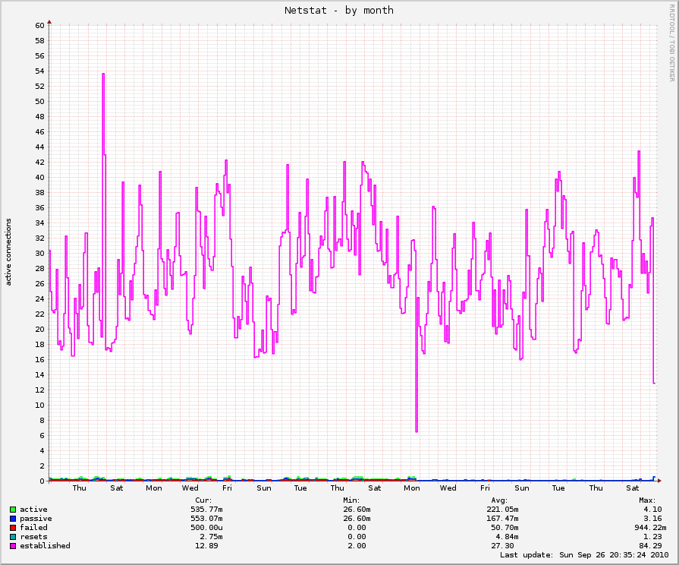This screenshot has width=679, height=565.
Task: Click the lowest magenta dip near 6
Action: [x=417, y=431]
